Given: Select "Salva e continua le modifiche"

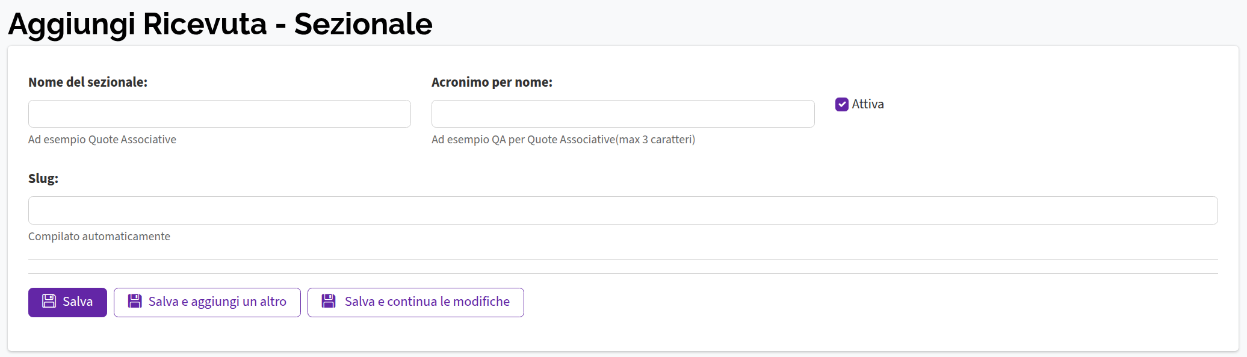Looking at the screenshot, I should click(x=415, y=302).
